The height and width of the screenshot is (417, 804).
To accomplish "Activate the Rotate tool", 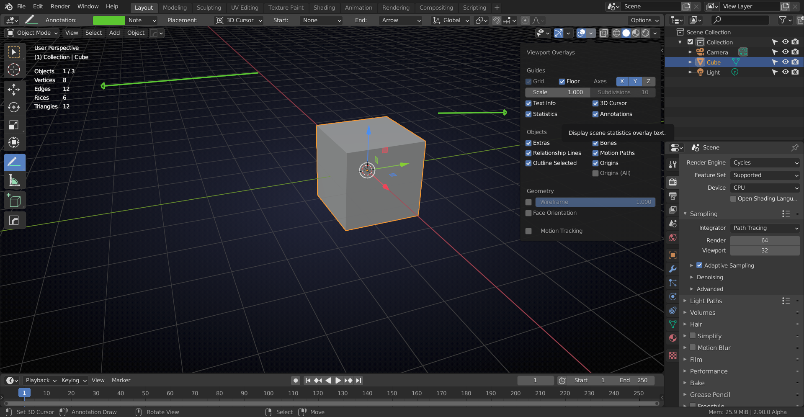I will pos(14,107).
